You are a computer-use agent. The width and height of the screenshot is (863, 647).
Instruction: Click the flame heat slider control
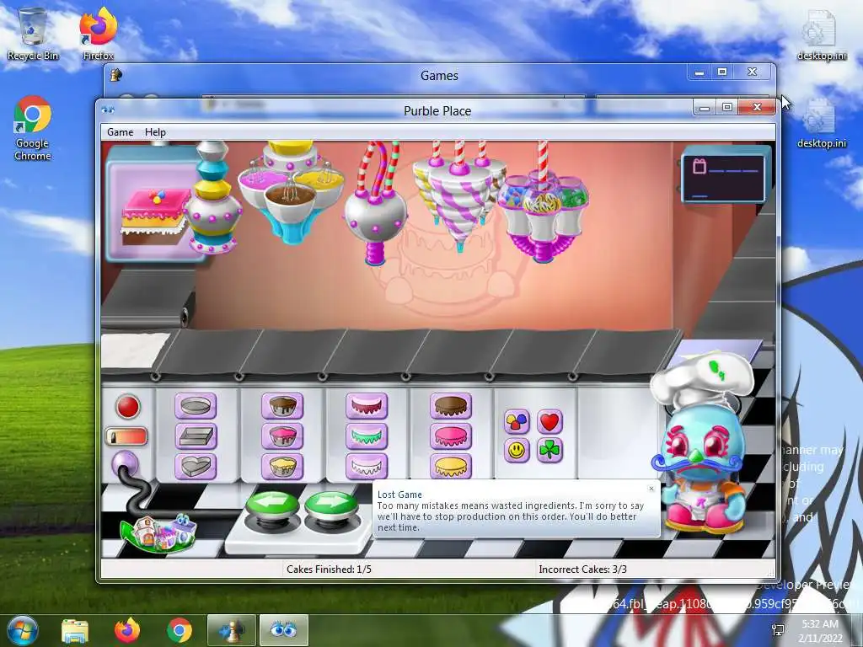(x=126, y=437)
